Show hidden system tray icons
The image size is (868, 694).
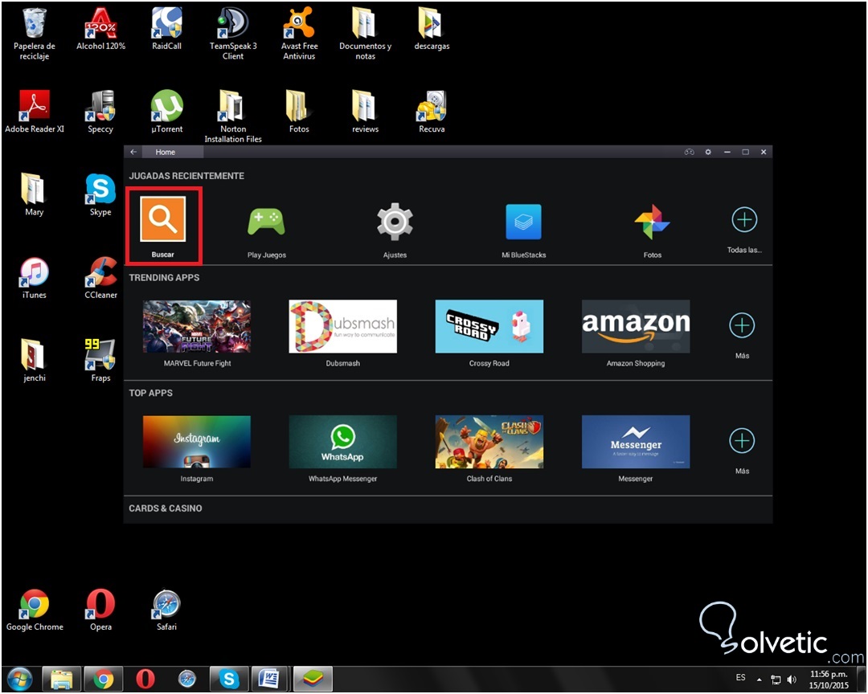(759, 680)
